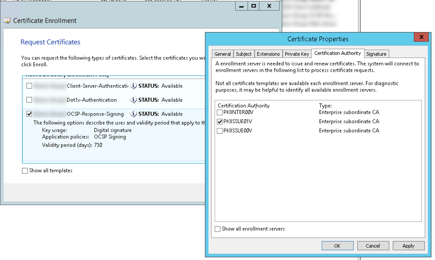This screenshot has height=260, width=435.
Task: Click OK in Certificate Properties
Action: (338, 246)
